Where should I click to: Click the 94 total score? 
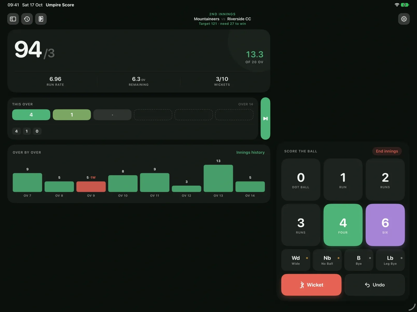[28, 49]
